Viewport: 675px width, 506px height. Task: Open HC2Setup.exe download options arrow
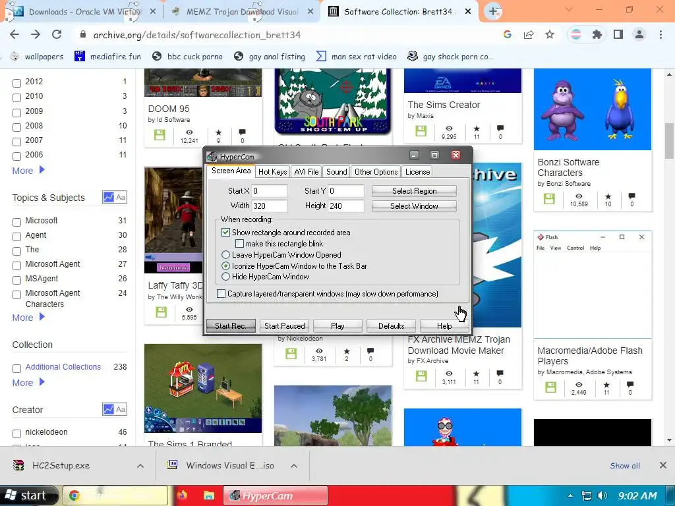pyautogui.click(x=140, y=466)
